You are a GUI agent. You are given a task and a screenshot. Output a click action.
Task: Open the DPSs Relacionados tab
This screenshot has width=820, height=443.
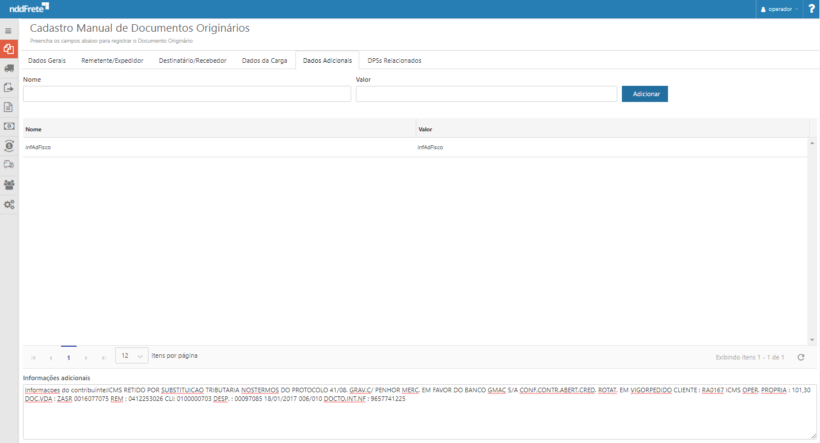[394, 60]
